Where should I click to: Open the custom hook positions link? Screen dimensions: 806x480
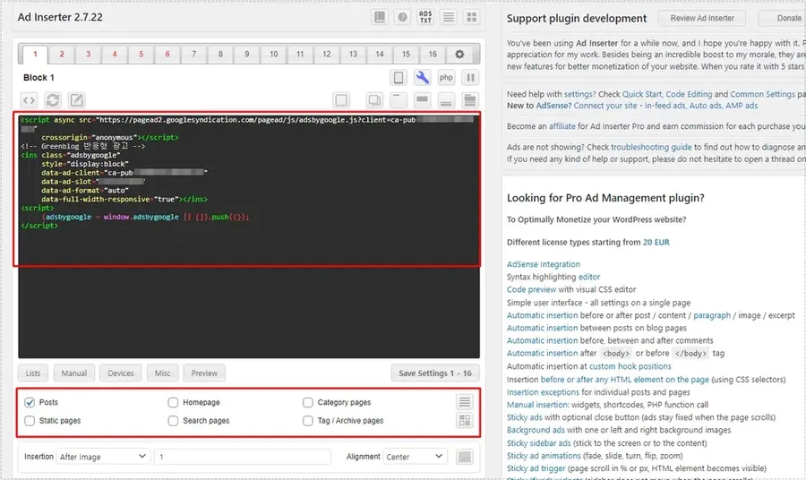pos(630,366)
